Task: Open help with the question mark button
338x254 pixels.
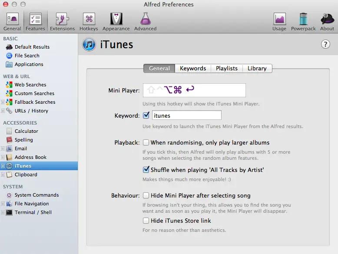Action: click(325, 44)
